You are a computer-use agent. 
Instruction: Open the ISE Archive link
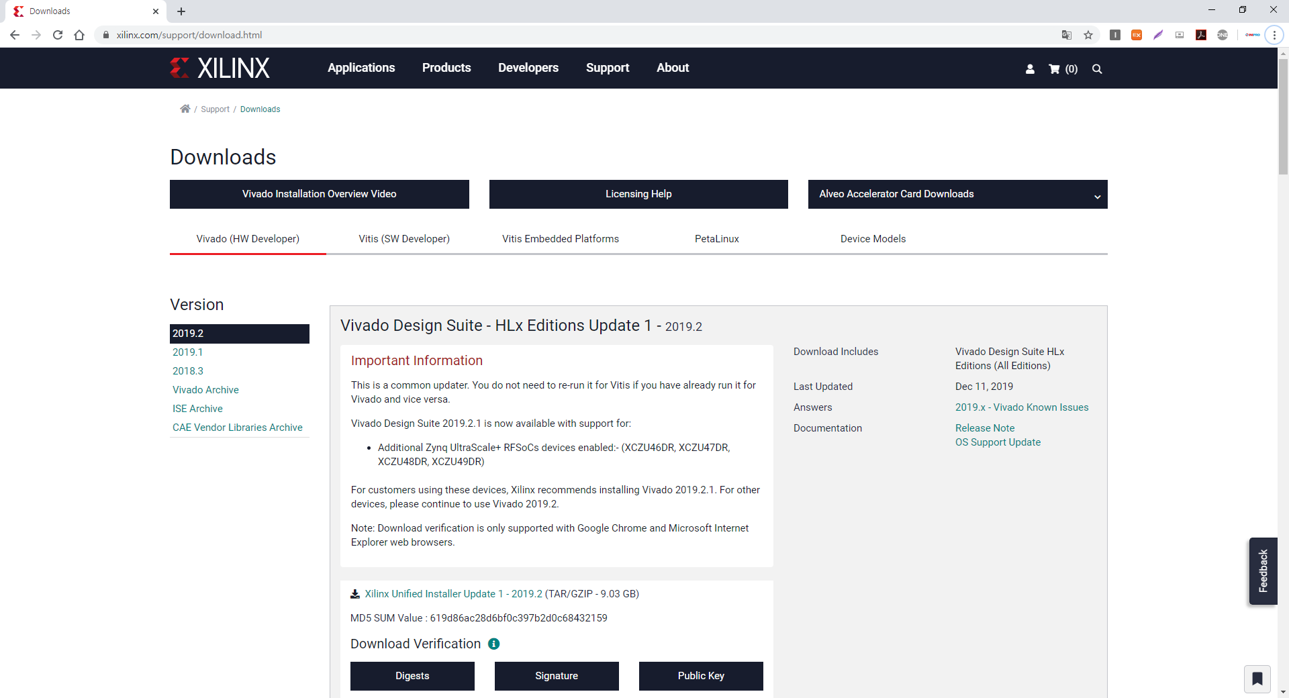point(197,409)
